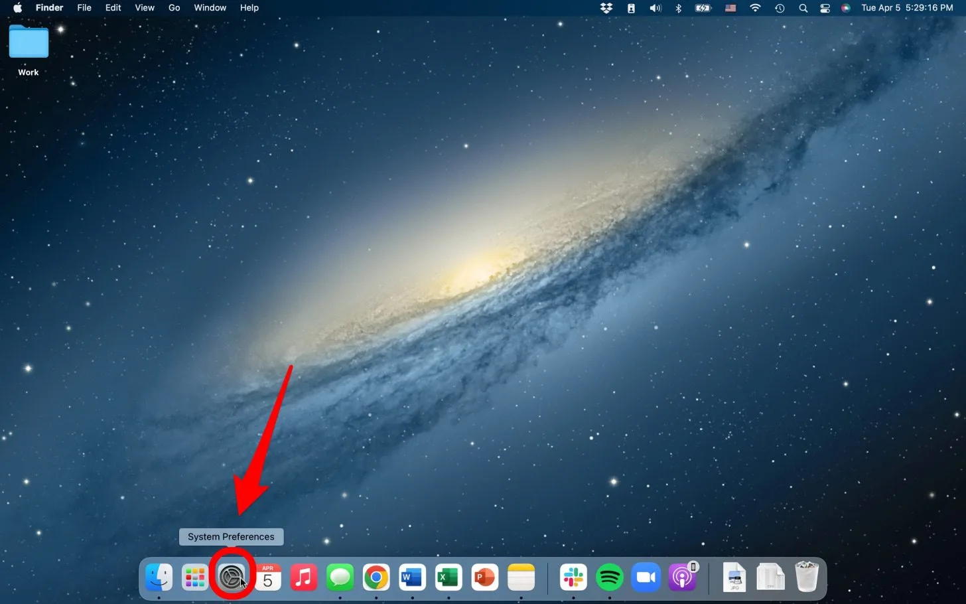Launch Zoom from the Dock

click(x=646, y=577)
